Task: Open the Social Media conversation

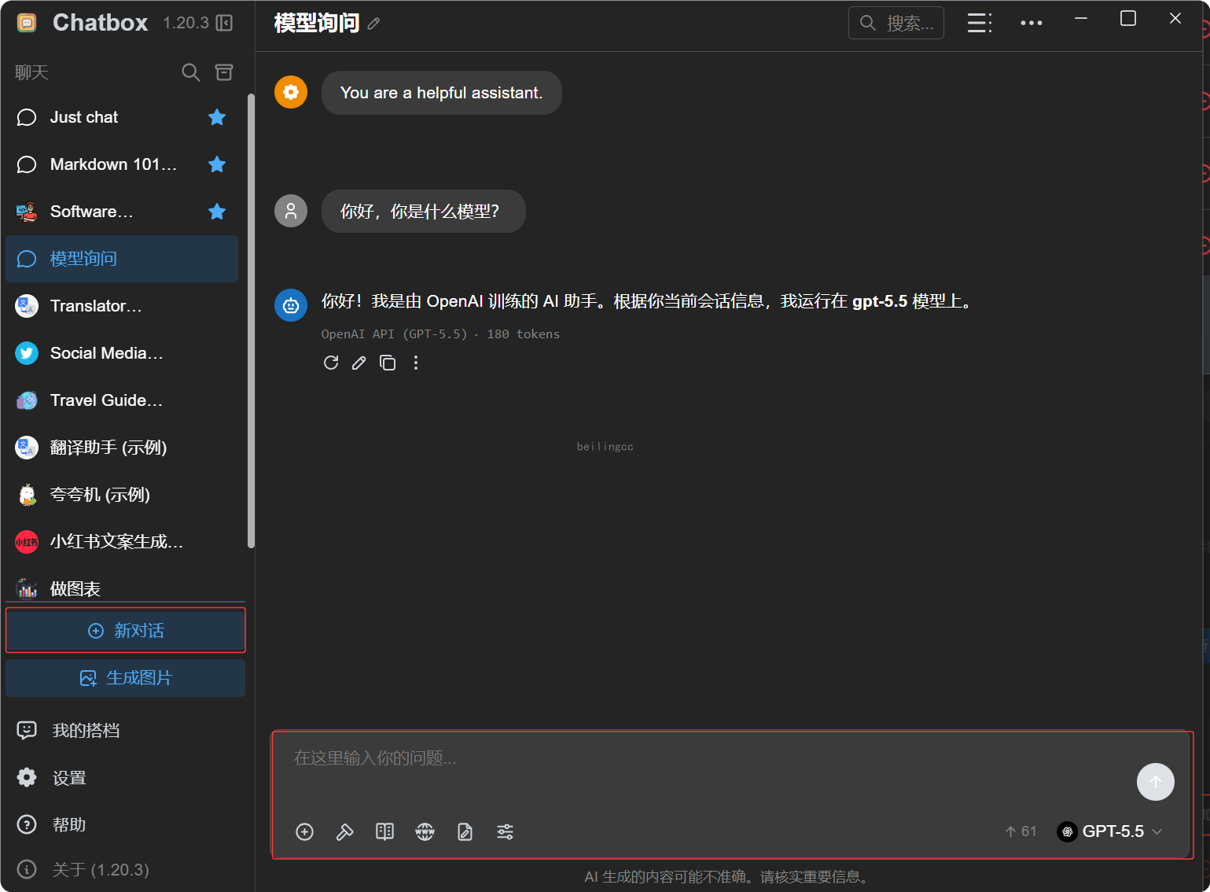Action: pos(122,353)
